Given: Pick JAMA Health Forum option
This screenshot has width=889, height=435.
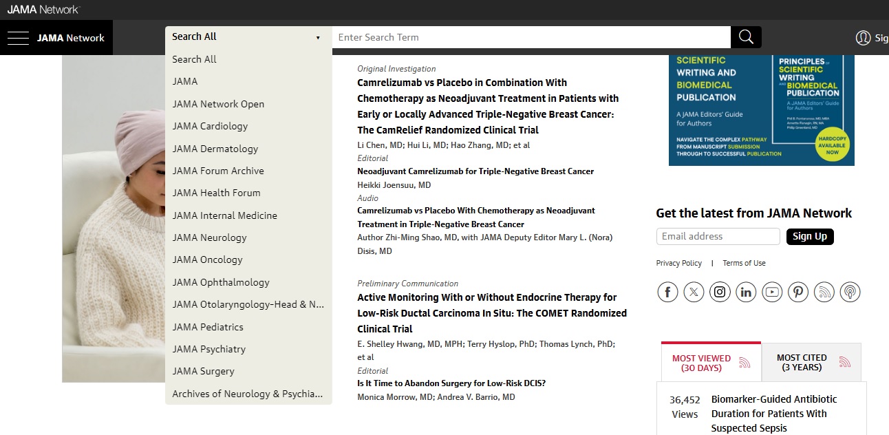Looking at the screenshot, I should coord(248,193).
